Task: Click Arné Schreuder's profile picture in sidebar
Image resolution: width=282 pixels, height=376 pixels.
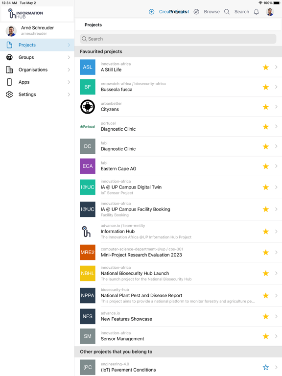Action: [11, 31]
